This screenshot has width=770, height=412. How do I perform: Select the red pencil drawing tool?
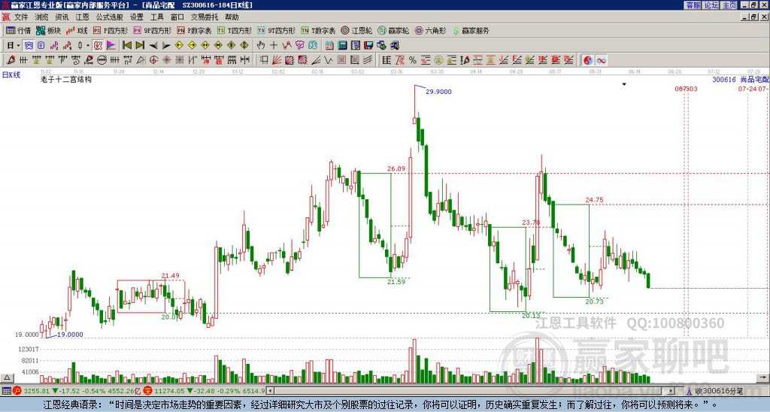point(11,60)
